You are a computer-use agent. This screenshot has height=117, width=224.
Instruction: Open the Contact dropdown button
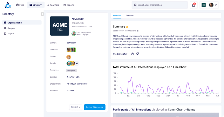point(76,107)
